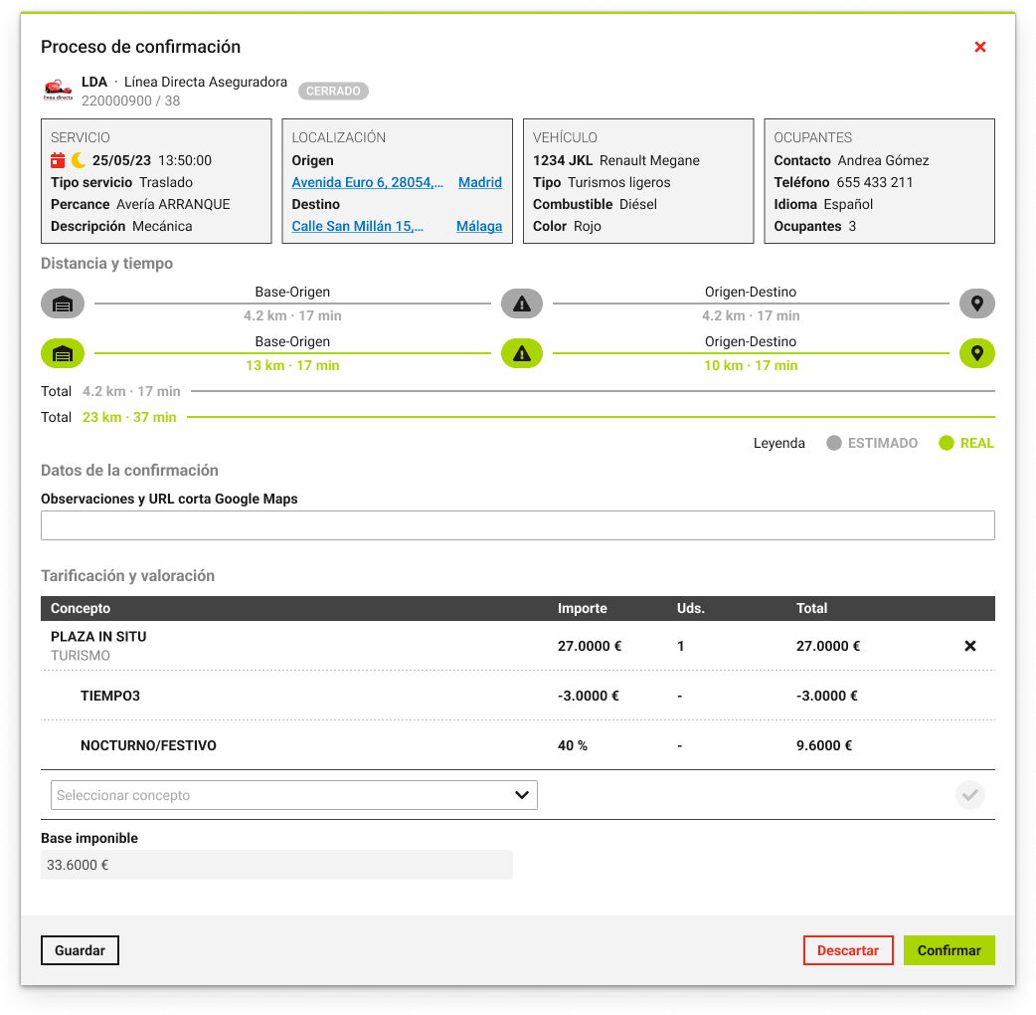1036x1015 pixels.
Task: Click the real Origen-Destino 10 km · 17 min value
Action: click(x=751, y=365)
